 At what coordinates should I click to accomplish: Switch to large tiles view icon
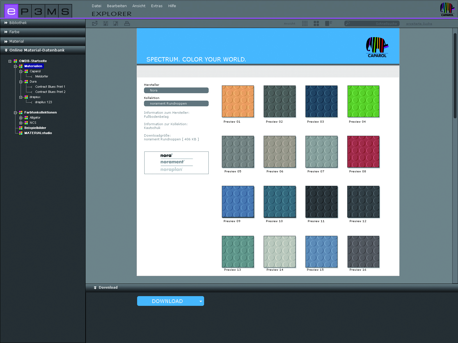pyautogui.click(x=316, y=23)
